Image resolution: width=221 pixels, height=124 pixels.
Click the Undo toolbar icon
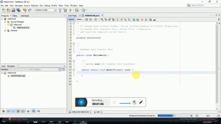[25, 10]
